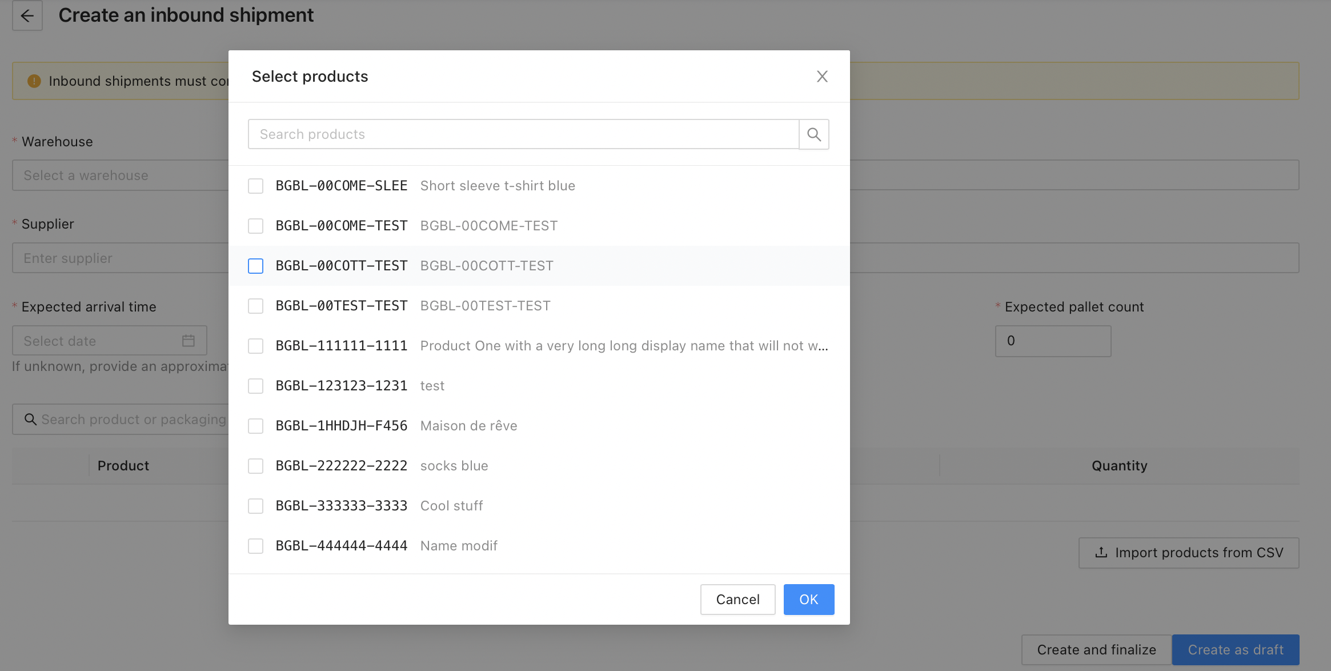Click the search magnifier button in dialog
Screen dimensions: 1331x671
813,134
